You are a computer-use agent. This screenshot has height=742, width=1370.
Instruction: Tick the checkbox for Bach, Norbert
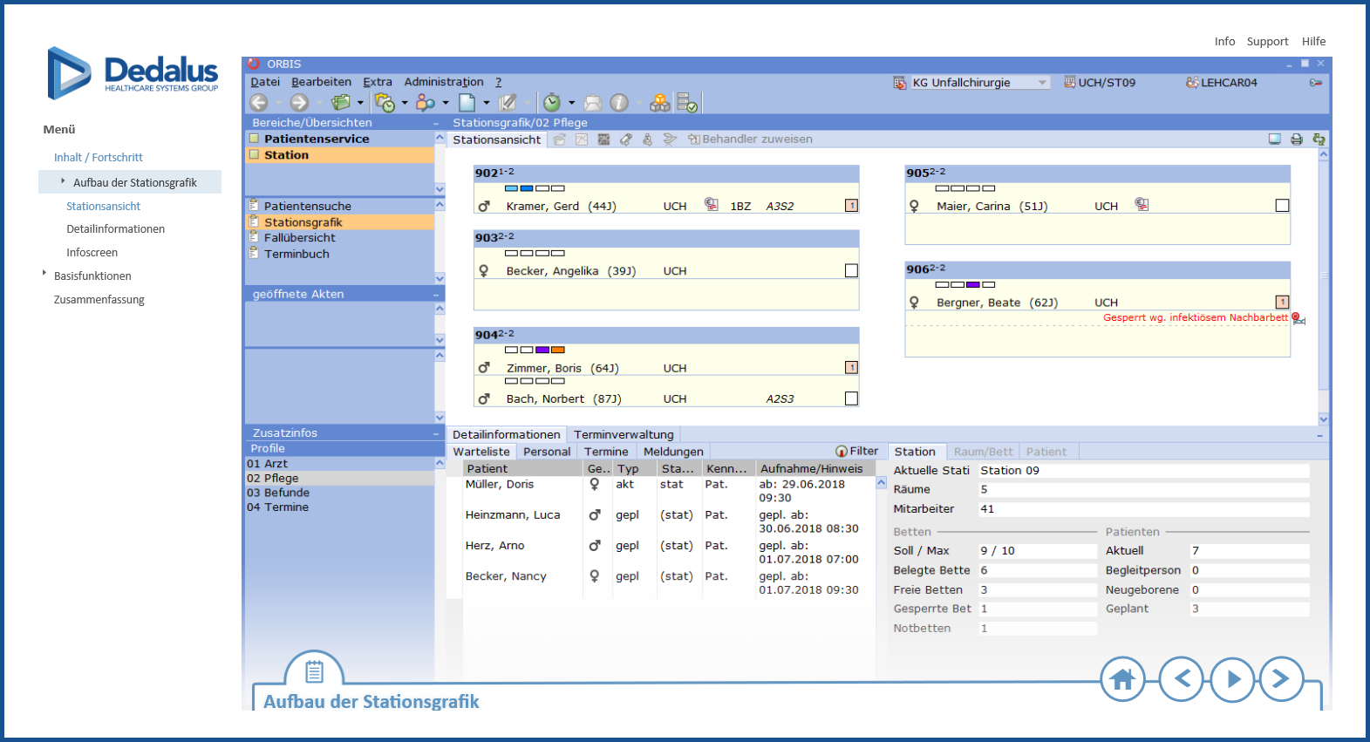tap(851, 398)
